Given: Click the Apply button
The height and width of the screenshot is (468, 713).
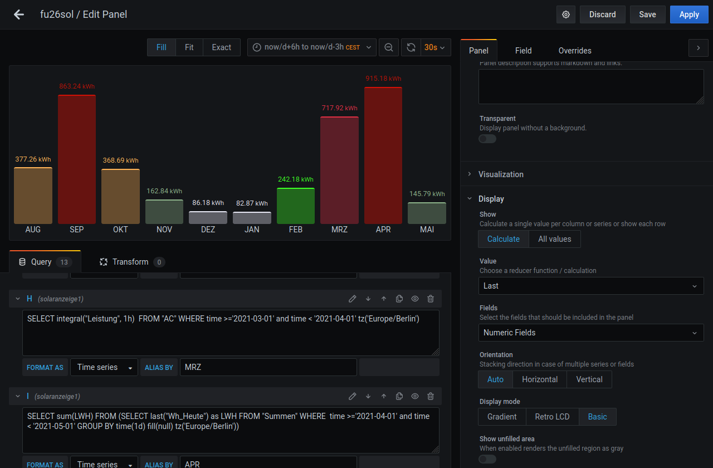Looking at the screenshot, I should point(689,14).
